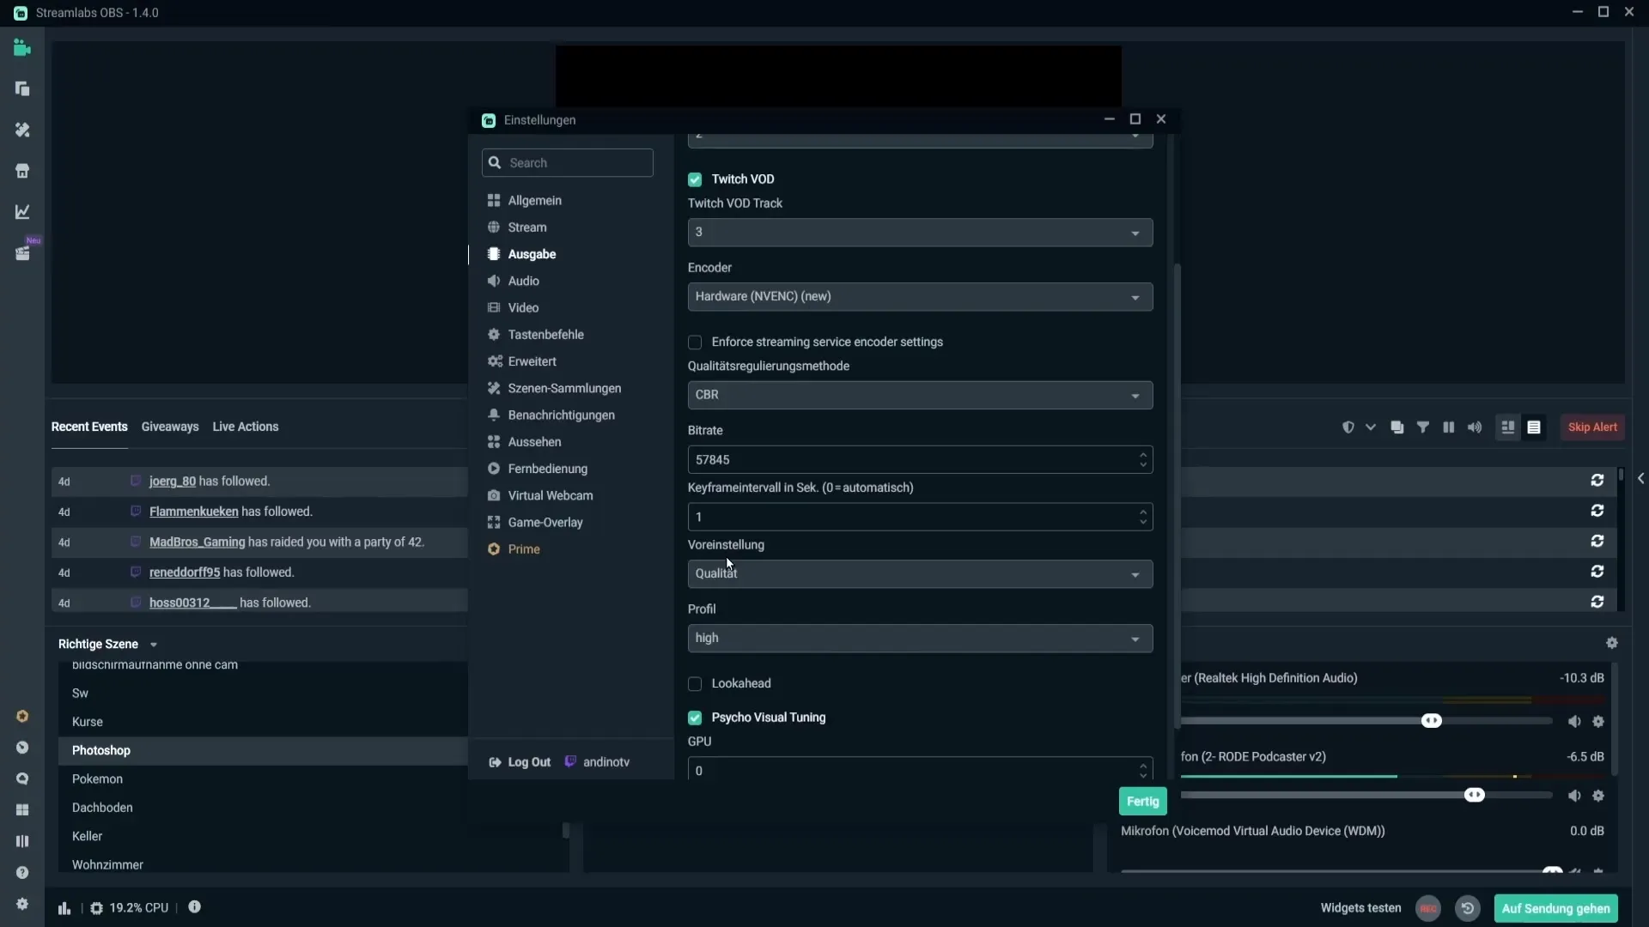Mute the Realtek High Definition Audio source
Viewport: 1649px width, 927px height.
tap(1574, 722)
